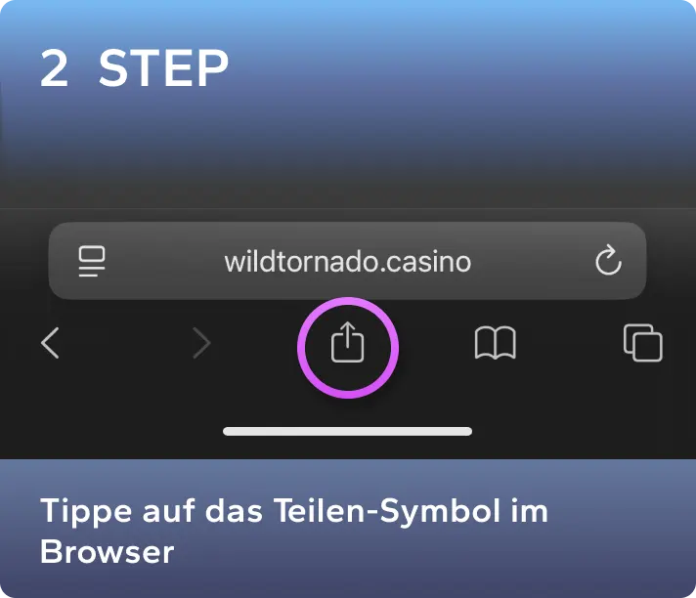Click the home indicator bar
This screenshot has height=598, width=696.
pos(348,431)
